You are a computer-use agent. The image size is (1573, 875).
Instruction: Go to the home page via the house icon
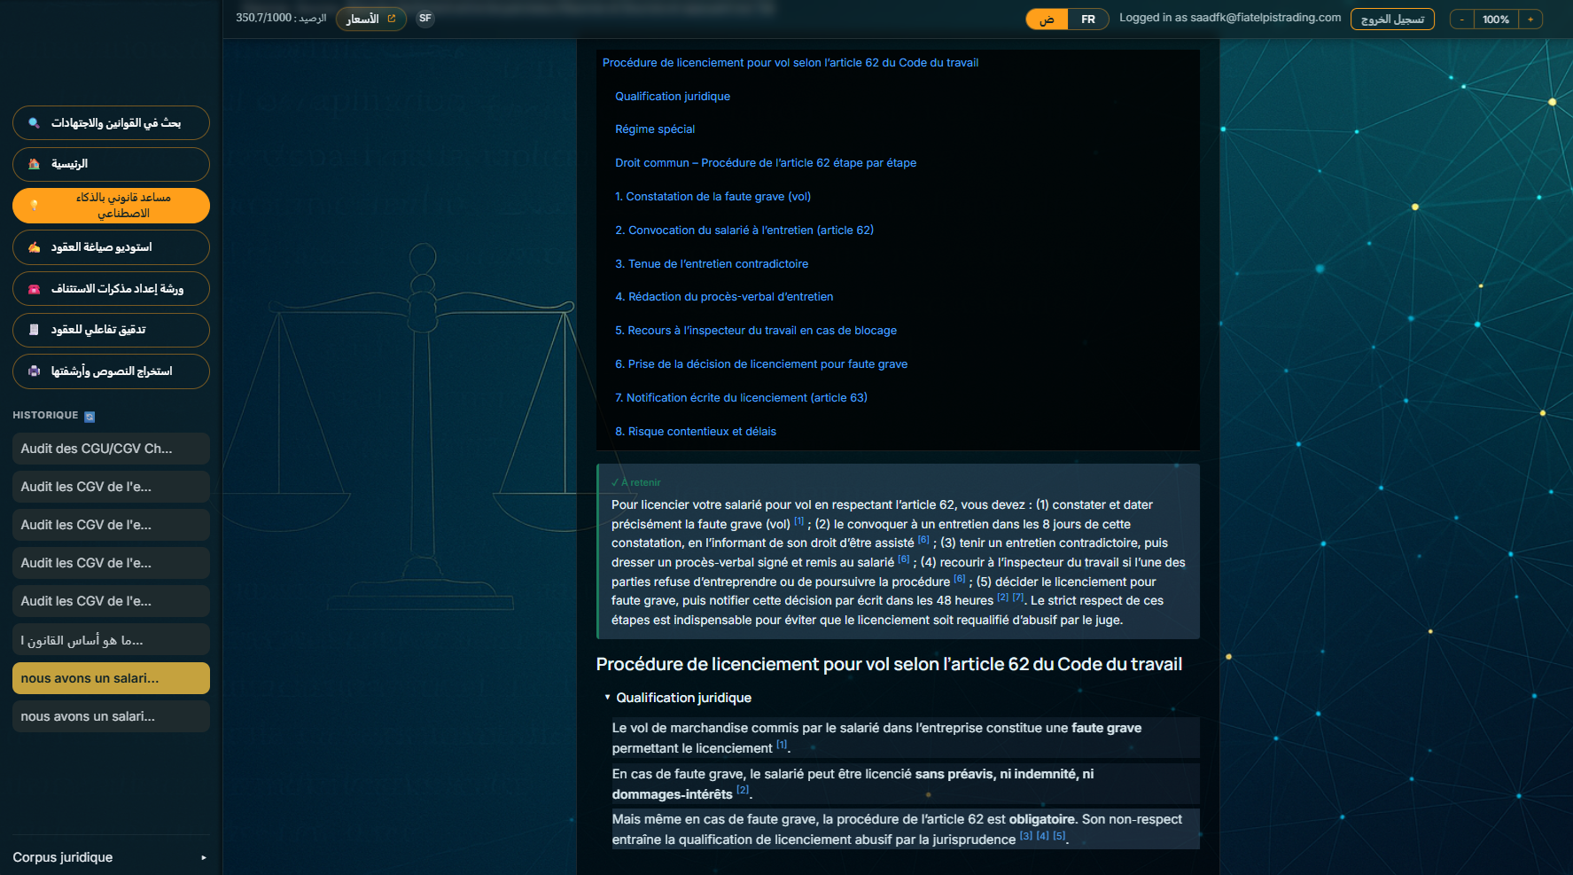click(110, 164)
